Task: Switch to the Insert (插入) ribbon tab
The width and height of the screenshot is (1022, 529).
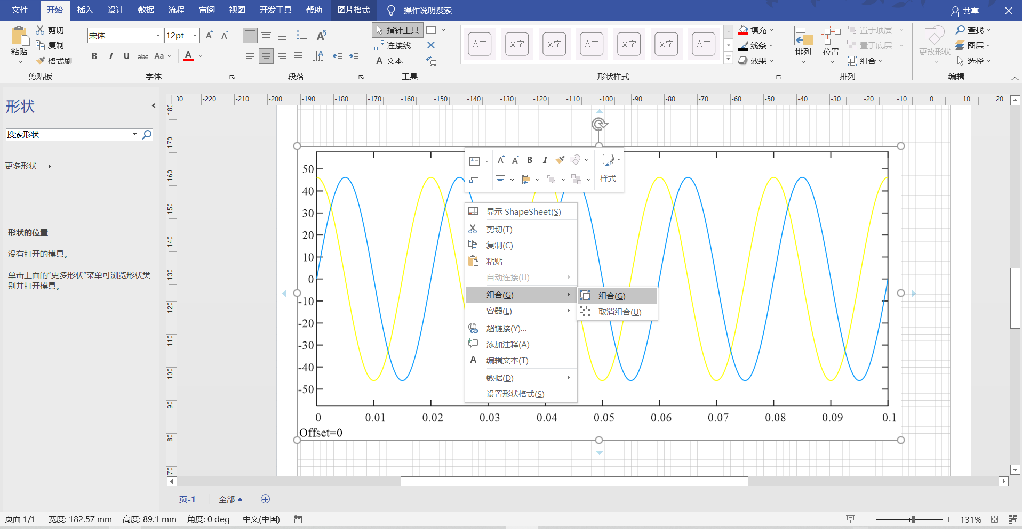Action: click(85, 10)
